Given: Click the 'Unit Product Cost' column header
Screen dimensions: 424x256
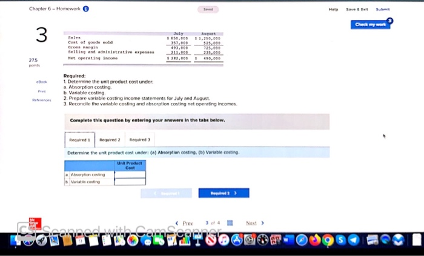Looking at the screenshot, I should [x=130, y=166].
